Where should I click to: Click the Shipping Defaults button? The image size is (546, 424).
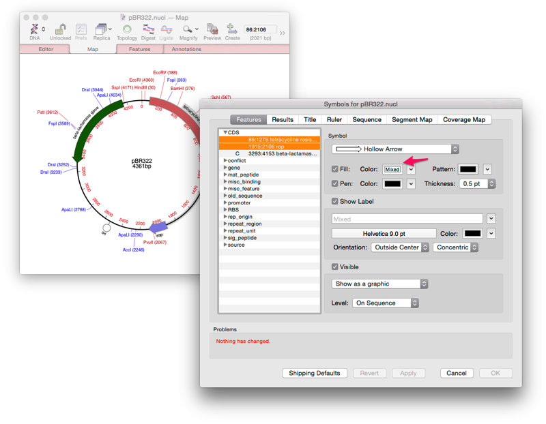[x=315, y=374]
